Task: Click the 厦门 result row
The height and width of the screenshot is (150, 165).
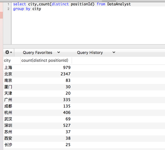Action: pyautogui.click(x=84, y=87)
